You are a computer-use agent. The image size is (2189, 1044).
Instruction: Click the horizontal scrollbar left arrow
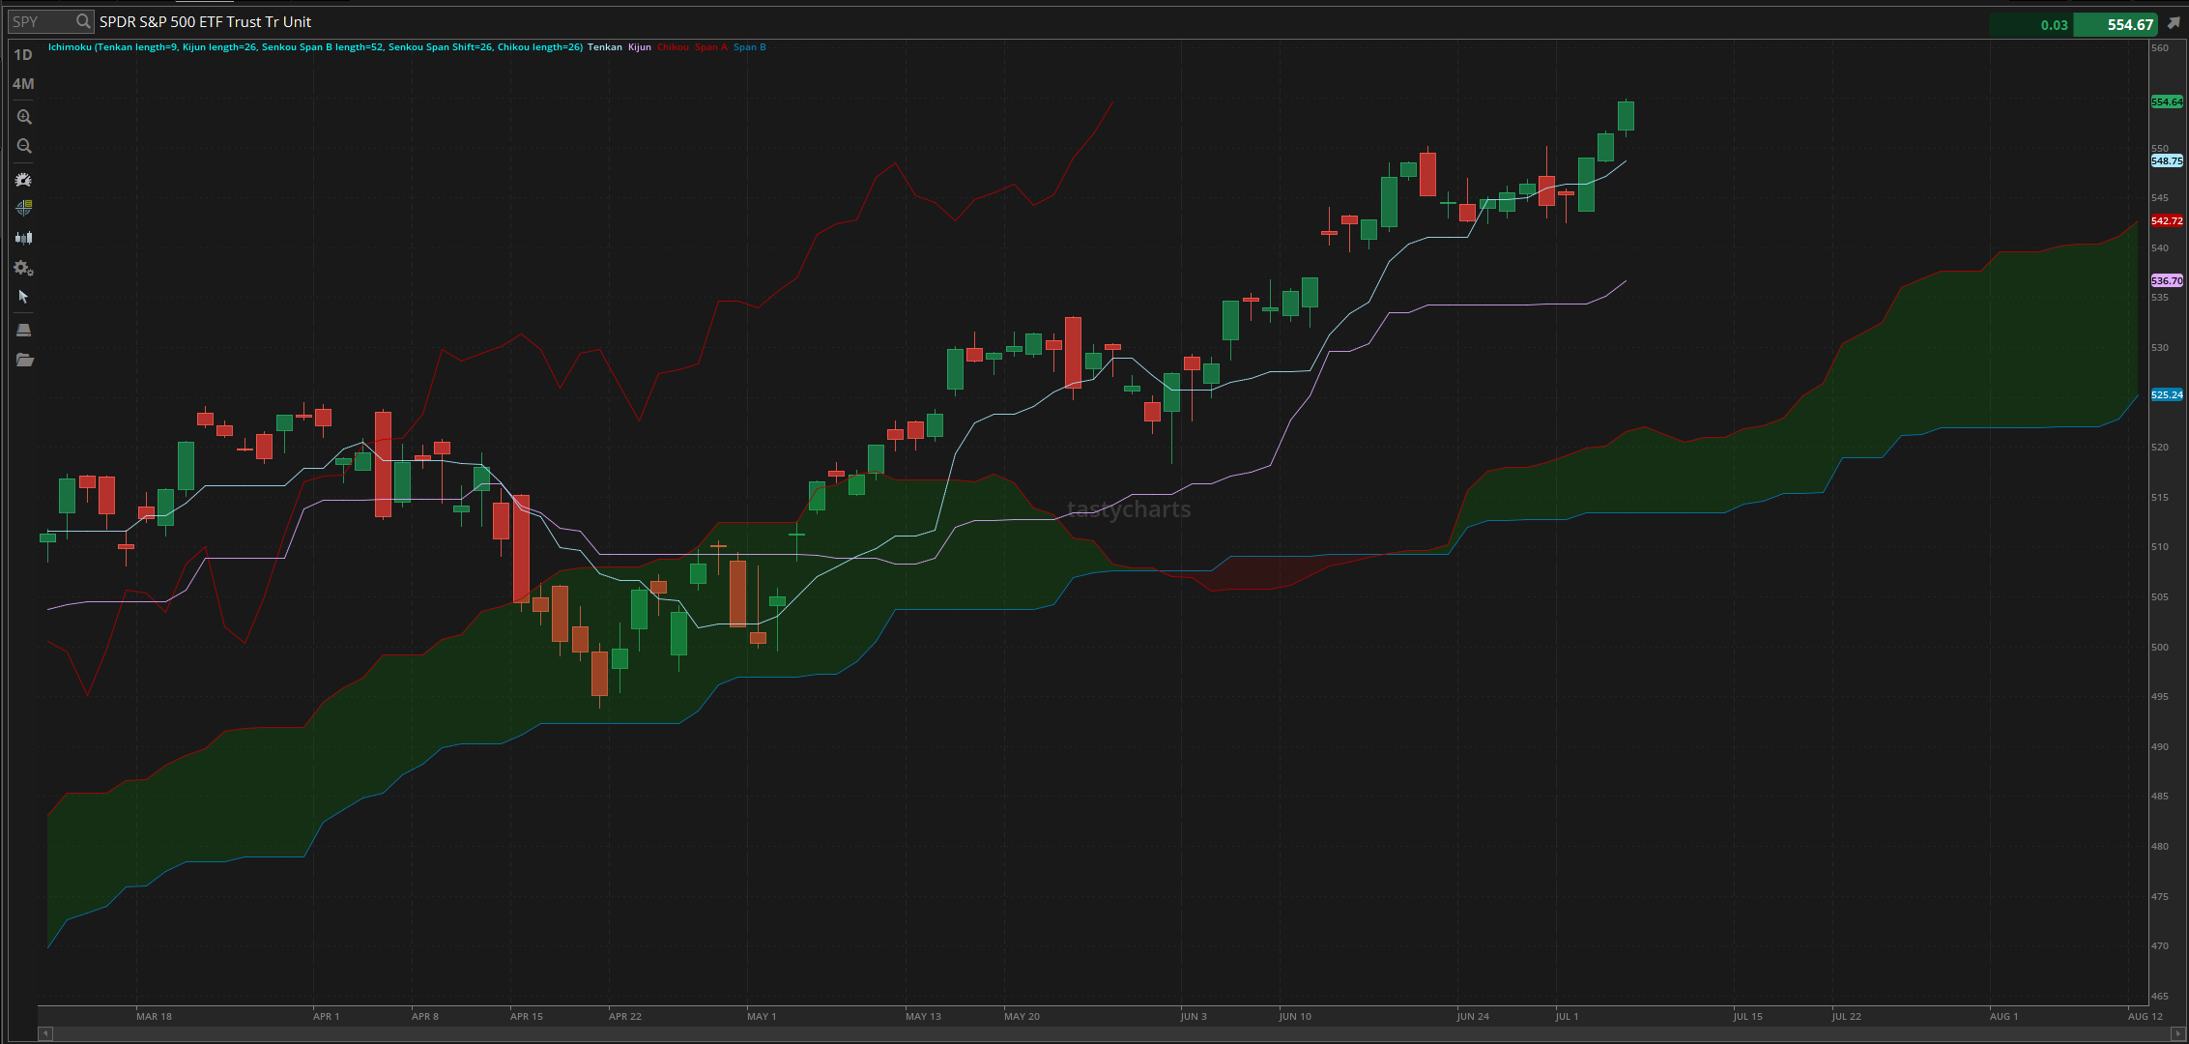tap(44, 1033)
